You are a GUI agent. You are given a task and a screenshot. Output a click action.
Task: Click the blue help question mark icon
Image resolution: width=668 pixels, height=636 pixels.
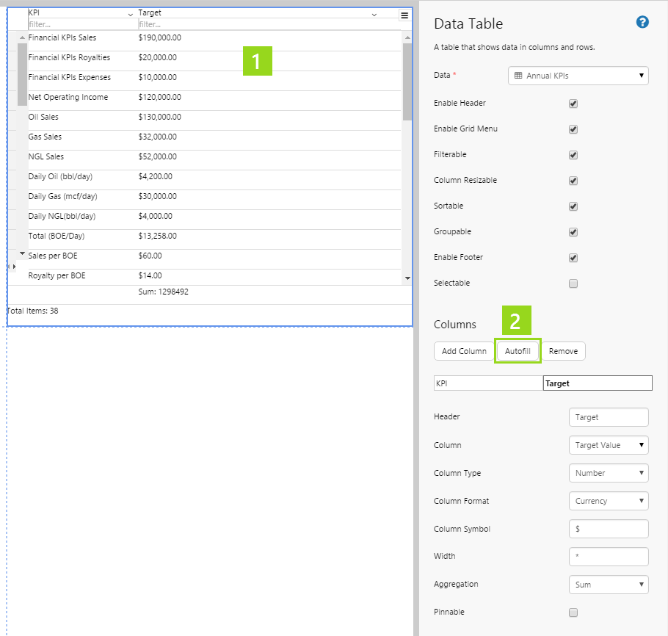(642, 22)
